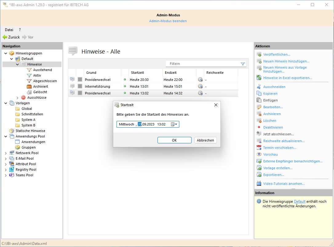This screenshot has width=334, height=247.
Task: Click the reach clock icon in Internetstörung row
Action: pos(200,86)
